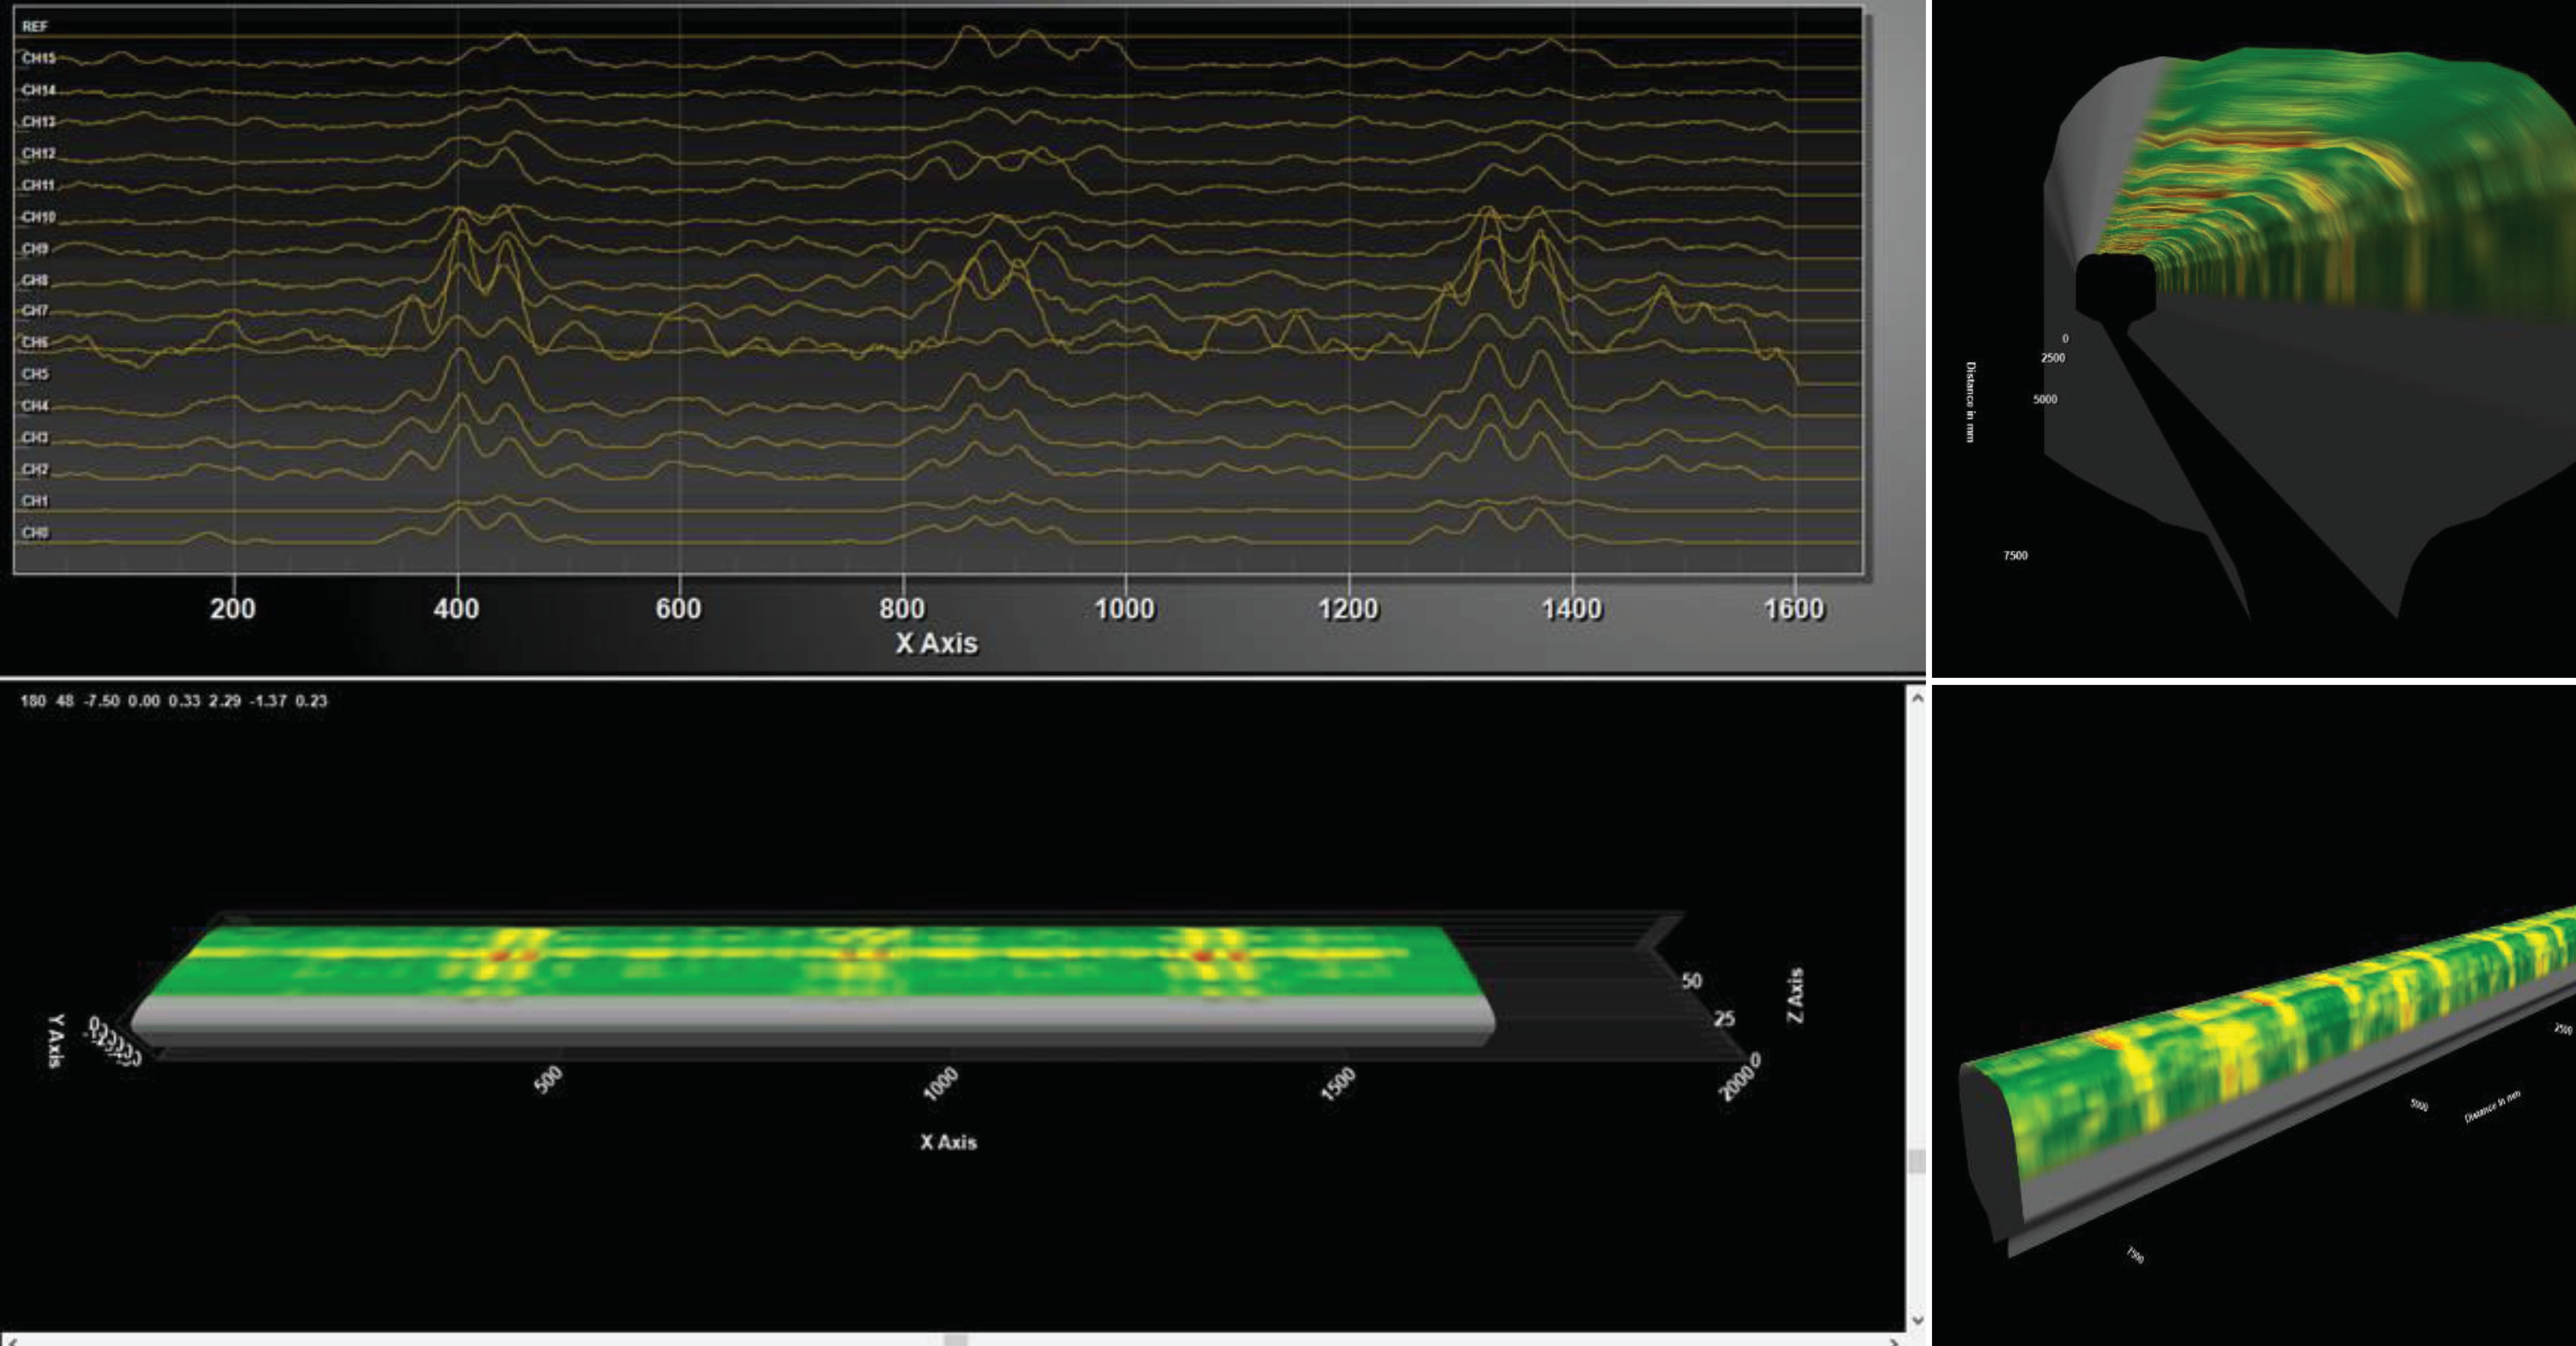
Task: Click the 800 tick on the waveform X axis
Action: click(902, 609)
